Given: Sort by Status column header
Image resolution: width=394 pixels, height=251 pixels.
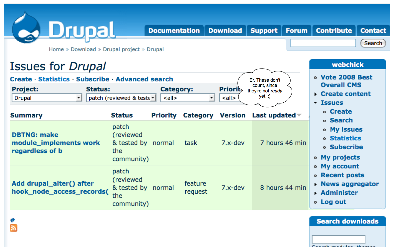Looking at the screenshot, I should pyautogui.click(x=122, y=115).
